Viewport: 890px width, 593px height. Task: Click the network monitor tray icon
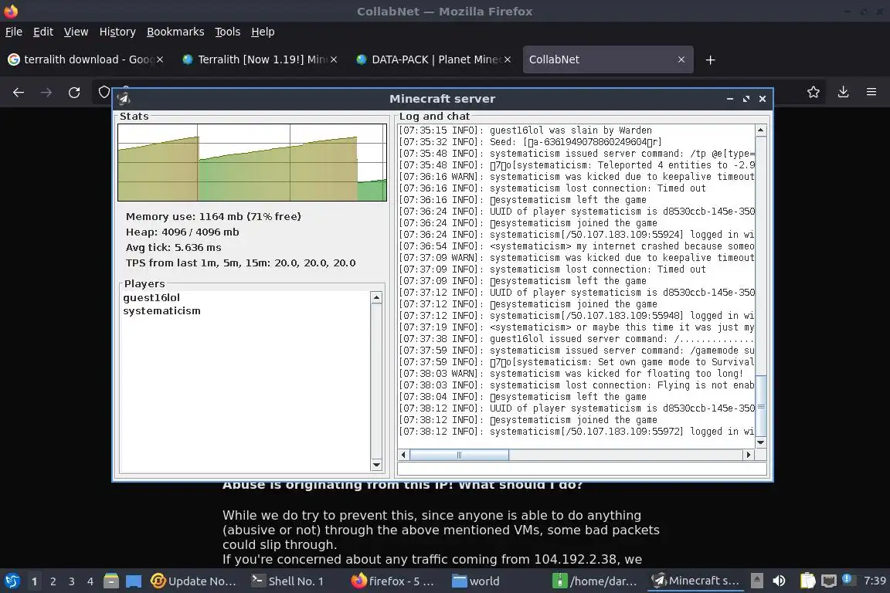click(829, 581)
